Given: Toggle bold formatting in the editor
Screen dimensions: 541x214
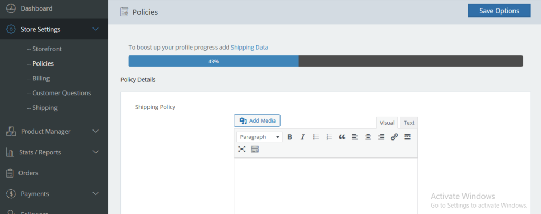Looking at the screenshot, I should [x=290, y=137].
